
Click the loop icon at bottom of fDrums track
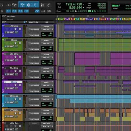(x=3, y=36)
